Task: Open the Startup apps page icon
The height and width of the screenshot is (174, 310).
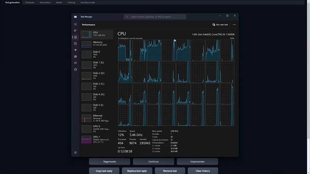Action: [76, 50]
